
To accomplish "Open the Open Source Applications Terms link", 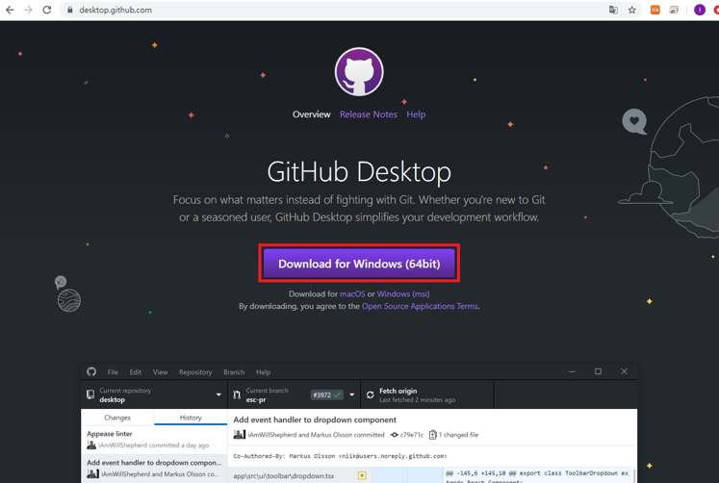I will tap(420, 306).
